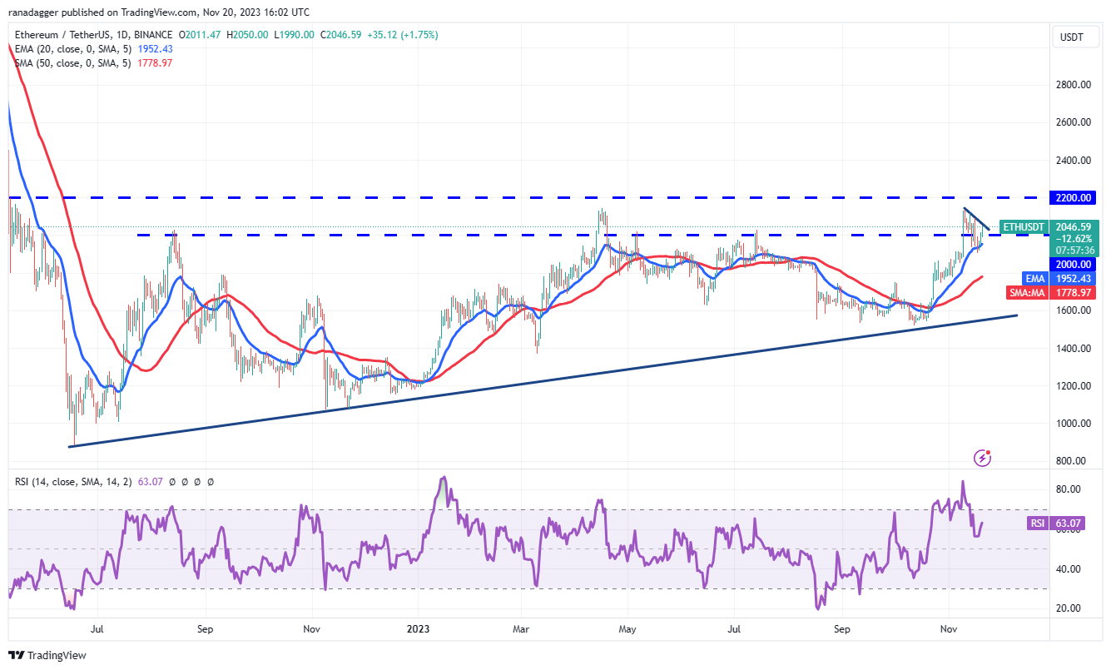Viewport: 1111px width, 670px height.
Task: Select the rising dark blue trendline
Action: (x=543, y=381)
